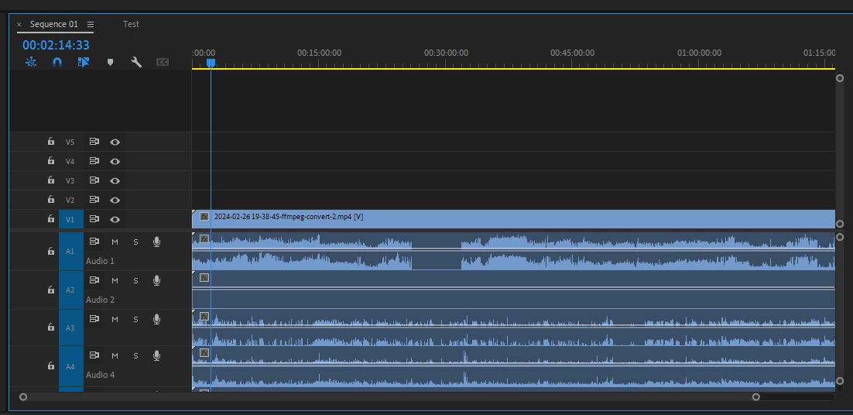853x415 pixels.
Task: Toggle lock on track V4
Action: (50, 161)
